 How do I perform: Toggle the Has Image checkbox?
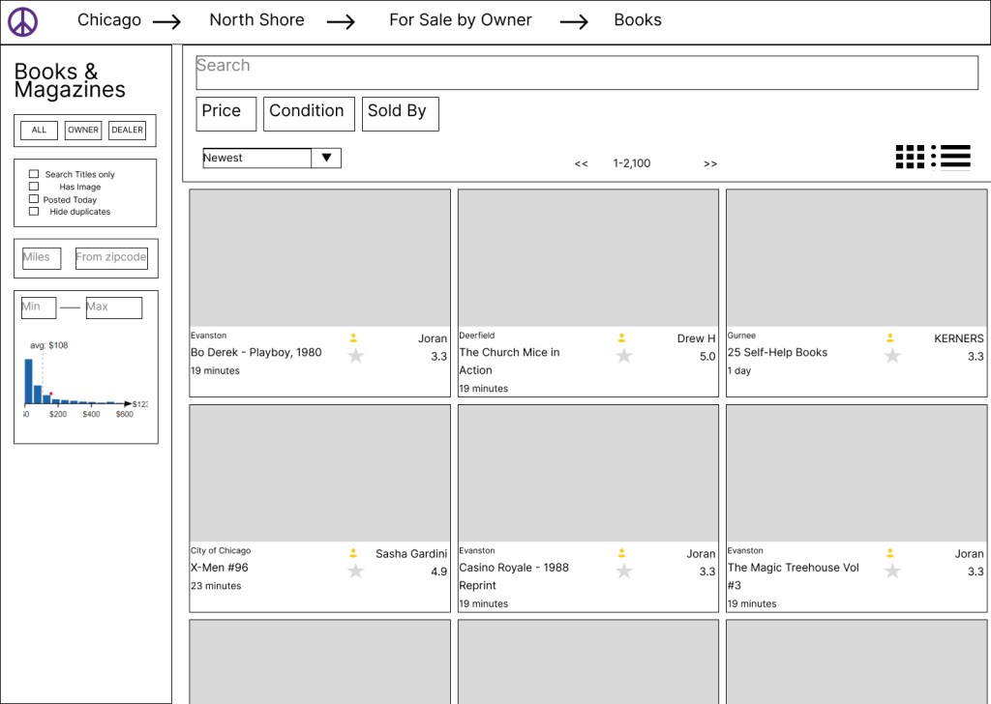(x=34, y=187)
